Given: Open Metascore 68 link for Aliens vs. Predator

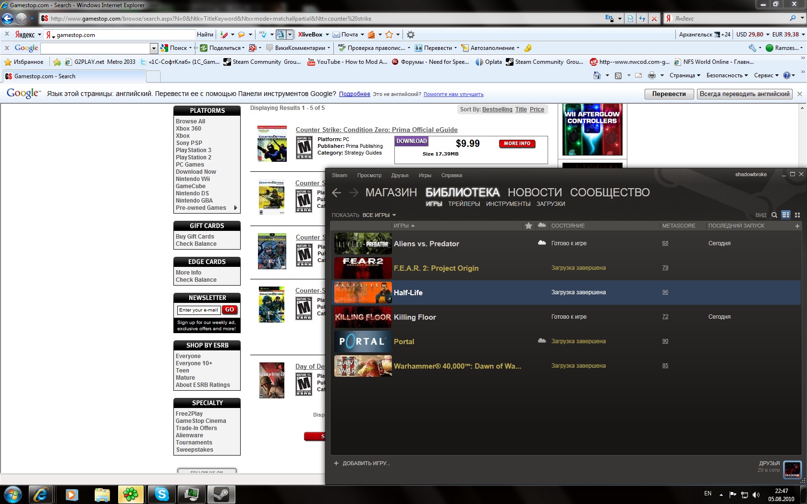Looking at the screenshot, I should 665,243.
